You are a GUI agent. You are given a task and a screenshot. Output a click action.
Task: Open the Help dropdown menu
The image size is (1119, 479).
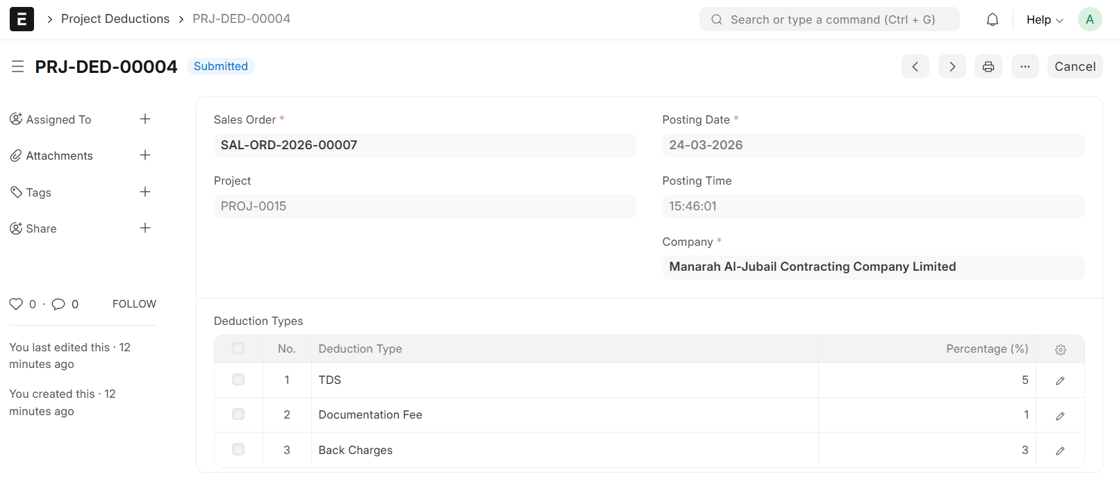tap(1045, 19)
